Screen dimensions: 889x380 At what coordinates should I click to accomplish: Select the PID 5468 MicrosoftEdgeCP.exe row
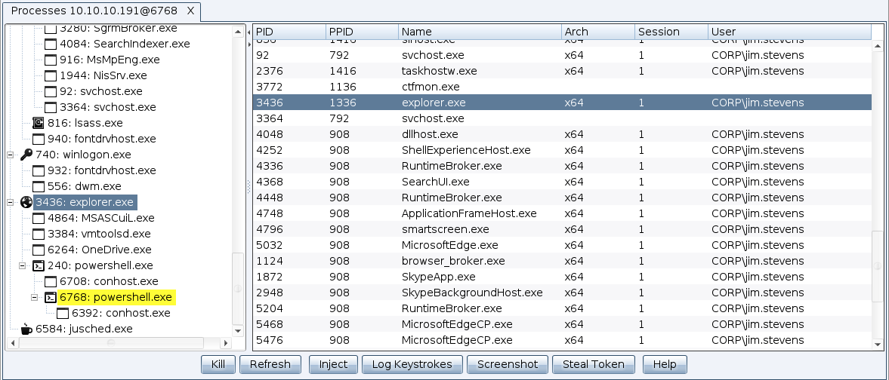click(562, 324)
